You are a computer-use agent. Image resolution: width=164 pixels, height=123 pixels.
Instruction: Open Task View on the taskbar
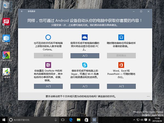coord(63,120)
